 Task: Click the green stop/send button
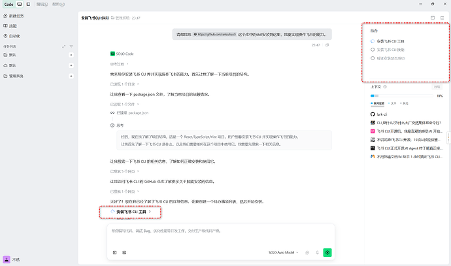[x=327, y=252]
